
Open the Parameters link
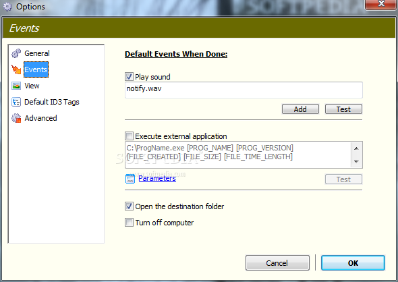coord(157,178)
